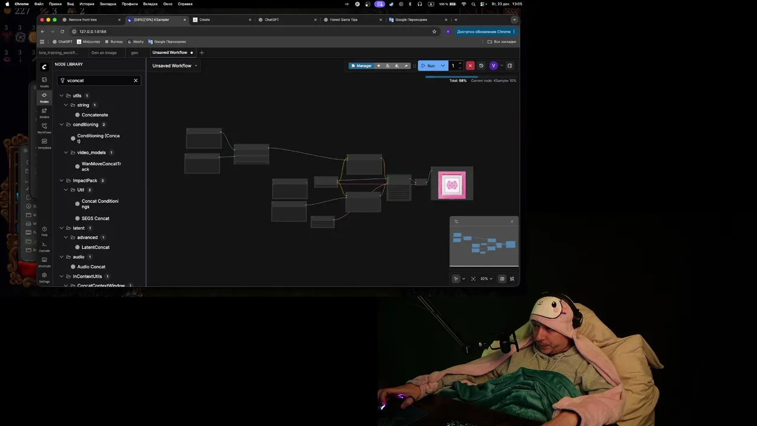This screenshot has height=426, width=757.
Task: Collapse the video_models folder
Action: pyautogui.click(x=66, y=153)
